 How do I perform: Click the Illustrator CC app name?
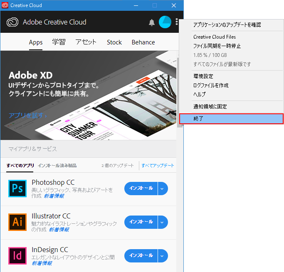pyautogui.click(x=51, y=216)
